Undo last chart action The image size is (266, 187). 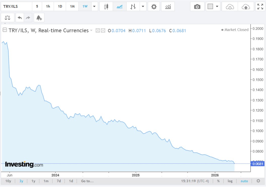[x=20, y=18]
